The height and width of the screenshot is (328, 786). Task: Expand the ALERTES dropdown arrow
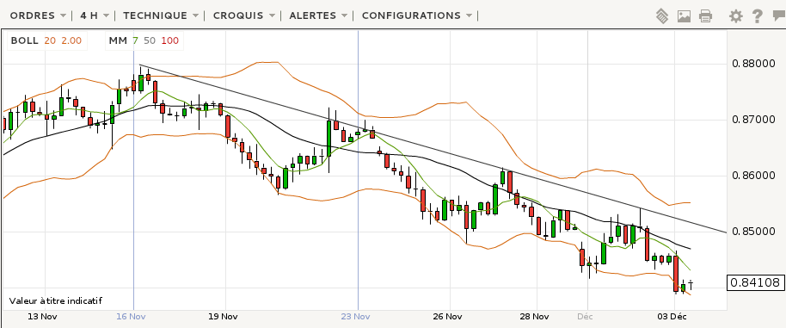tap(344, 15)
